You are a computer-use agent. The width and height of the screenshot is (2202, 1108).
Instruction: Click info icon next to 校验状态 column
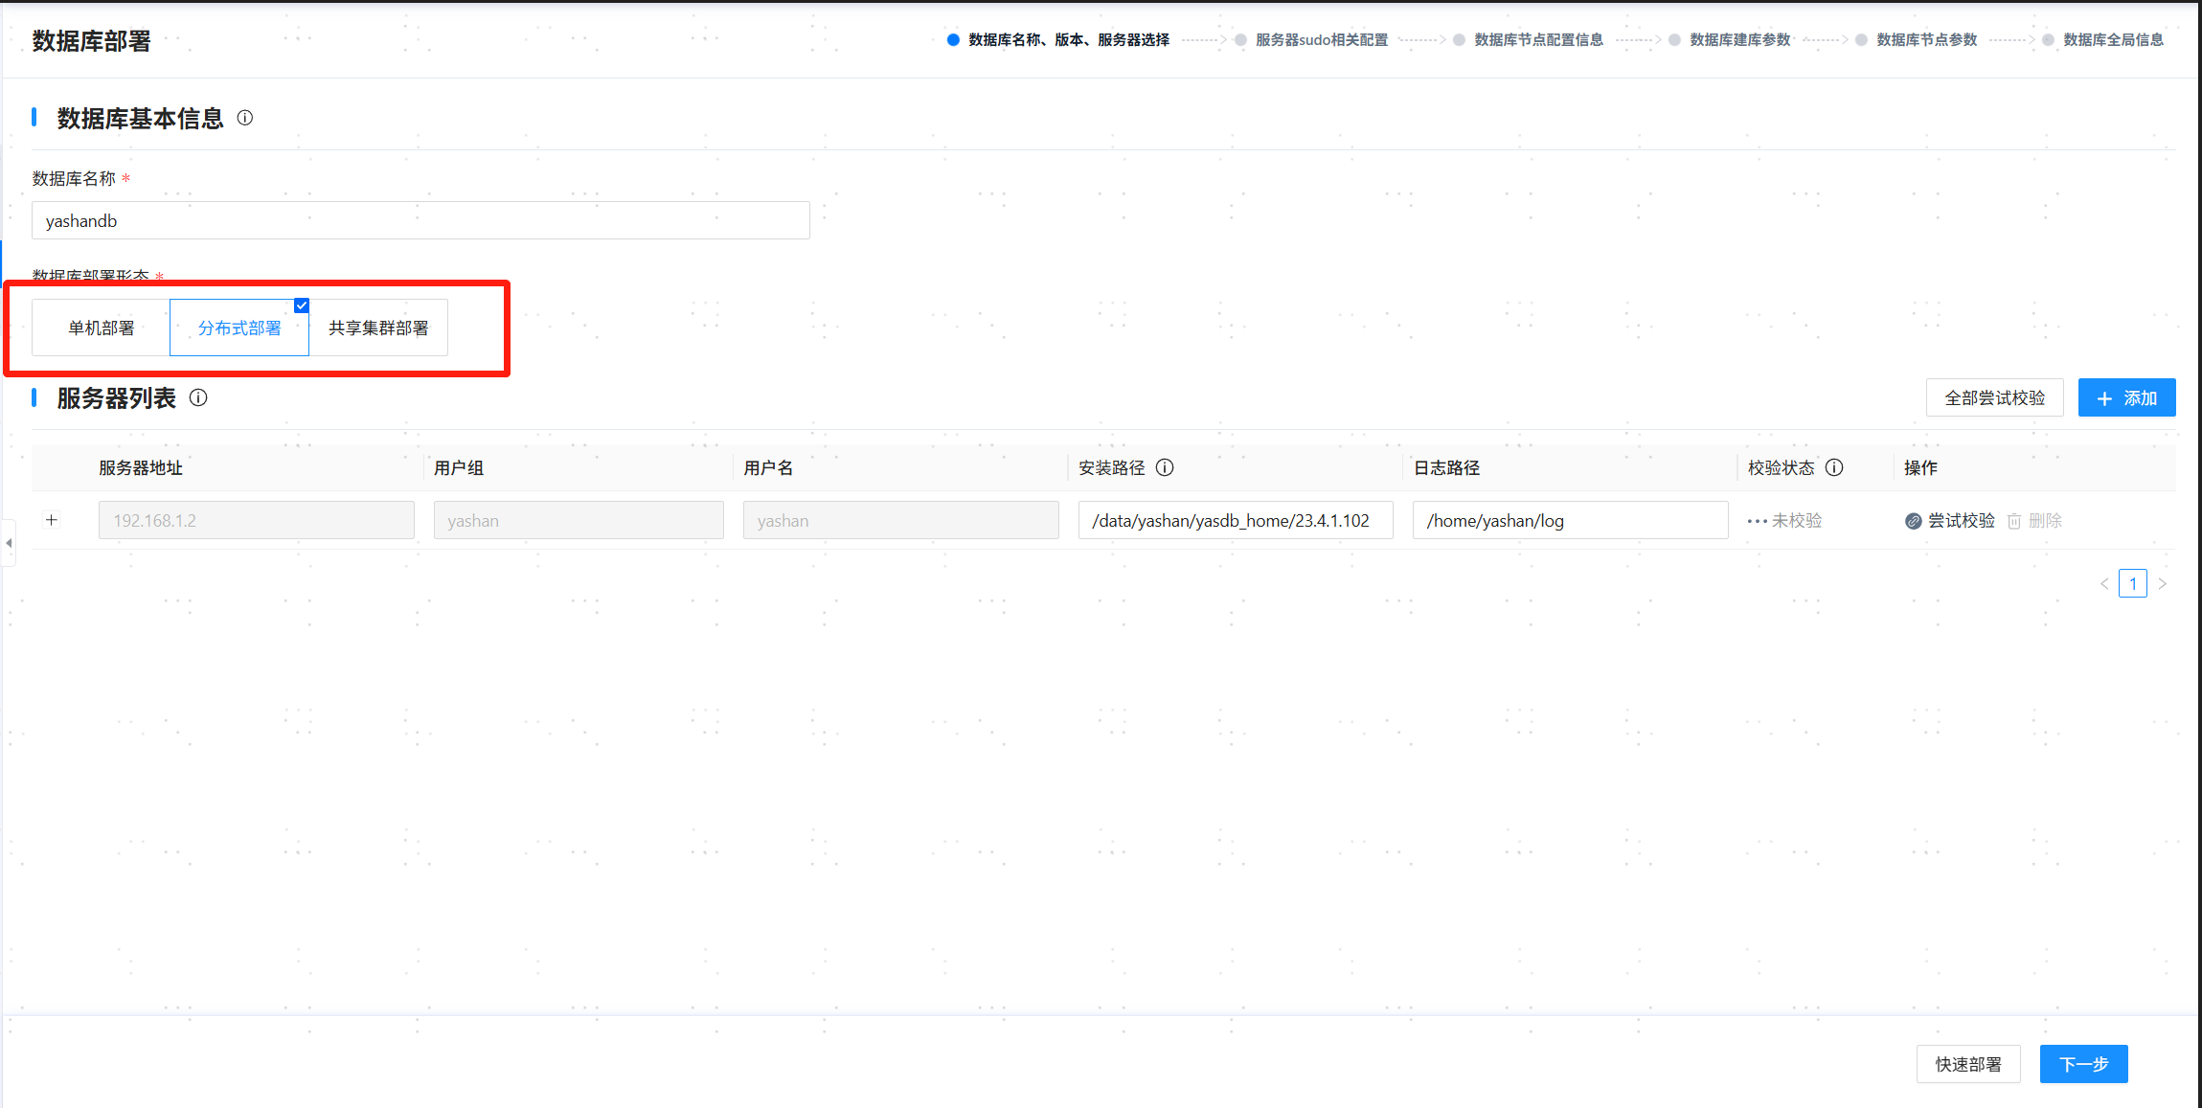coord(1834,467)
